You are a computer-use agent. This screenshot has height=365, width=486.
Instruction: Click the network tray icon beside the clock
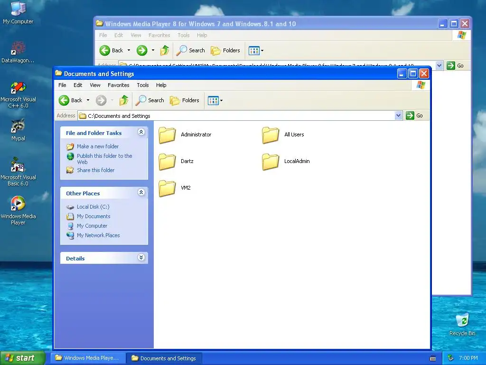pyautogui.click(x=450, y=358)
